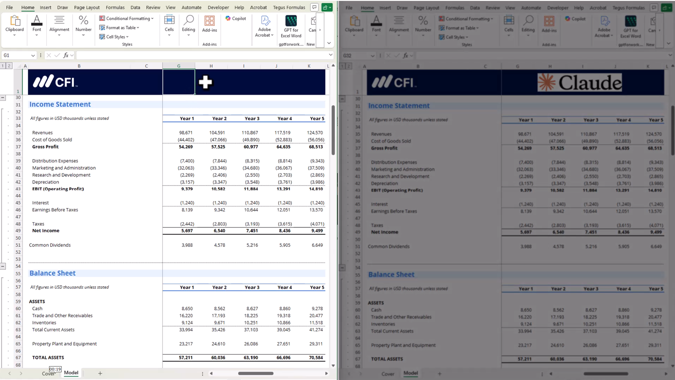The height and width of the screenshot is (380, 675).
Task: Click the Add-ins button in left window ribbon
Action: (209, 23)
